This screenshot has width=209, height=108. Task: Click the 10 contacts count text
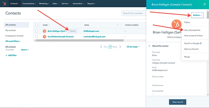tap(10, 50)
